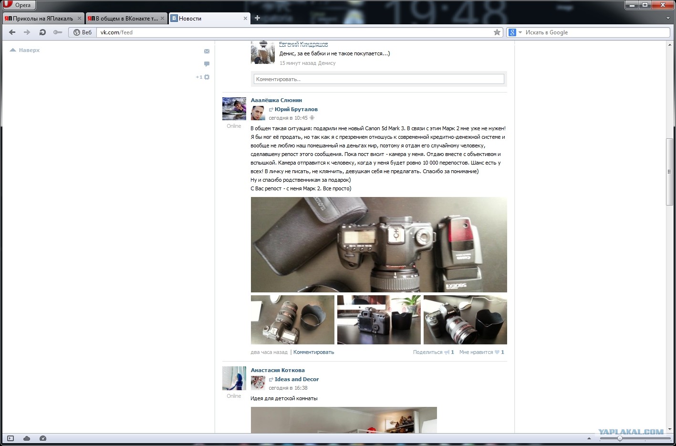The image size is (676, 446).
Task: Click the Идея для детской комнаты text
Action: [x=284, y=398]
